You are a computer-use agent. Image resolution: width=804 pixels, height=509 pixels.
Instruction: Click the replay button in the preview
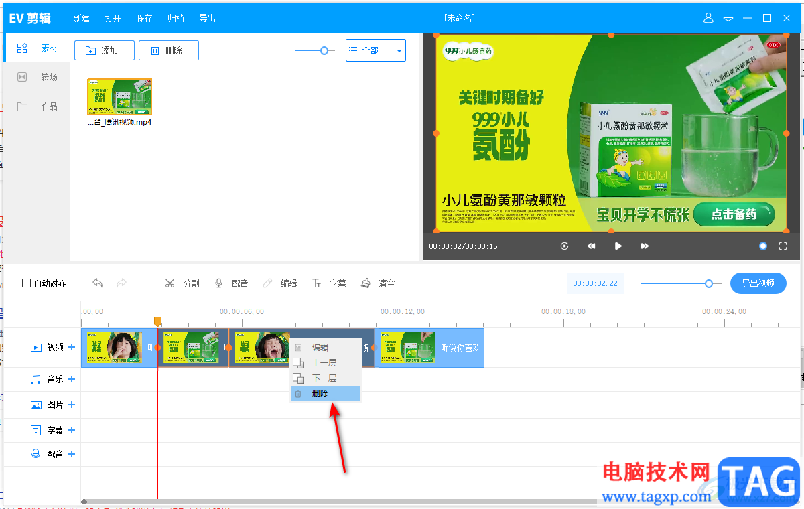pos(565,246)
